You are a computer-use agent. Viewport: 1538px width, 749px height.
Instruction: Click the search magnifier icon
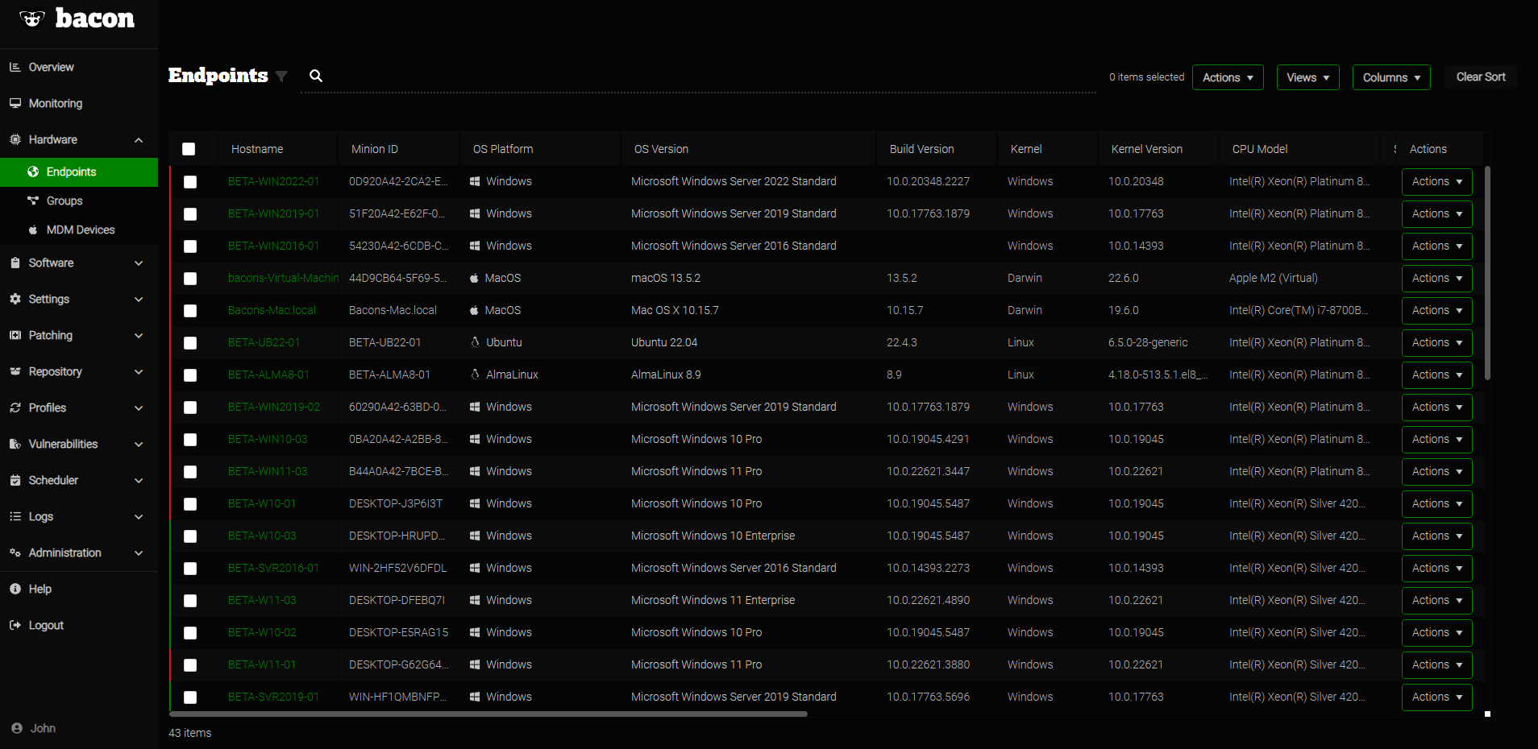coord(316,76)
